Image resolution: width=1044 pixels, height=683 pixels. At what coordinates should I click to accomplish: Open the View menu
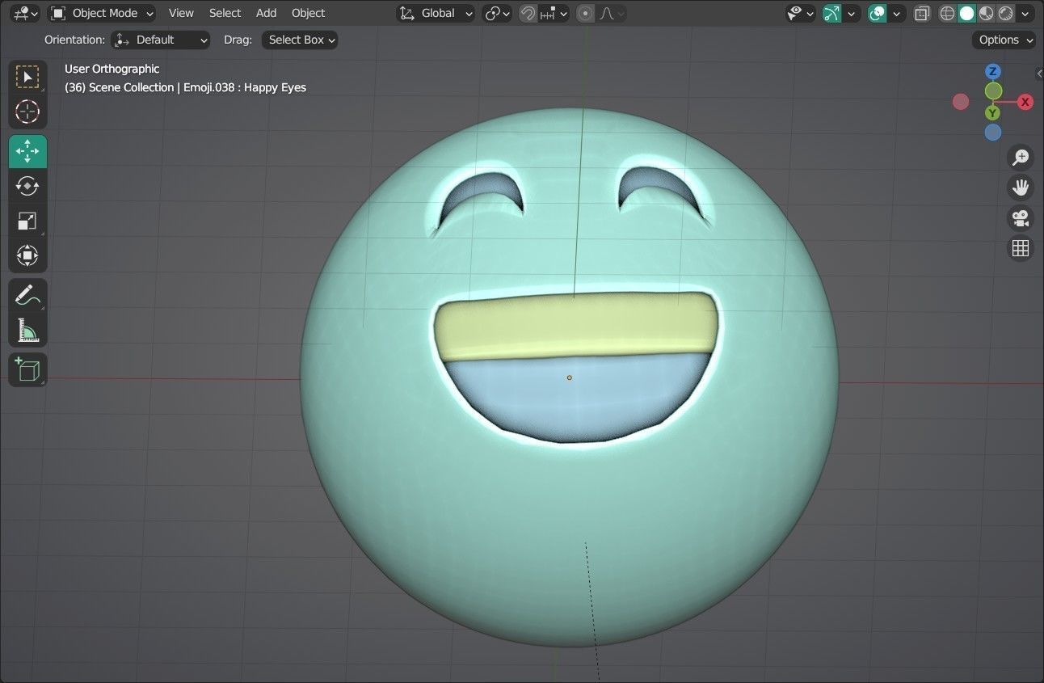[x=181, y=13]
